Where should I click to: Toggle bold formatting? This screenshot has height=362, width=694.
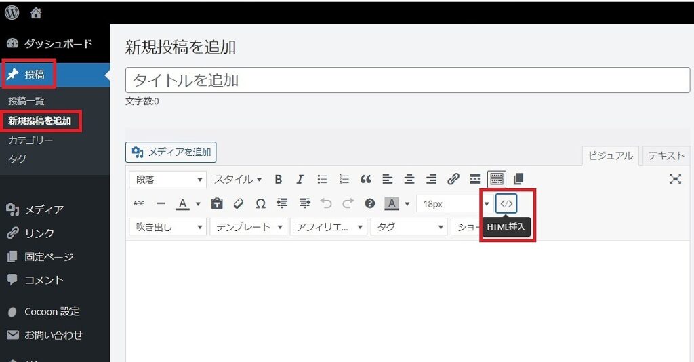(x=279, y=179)
